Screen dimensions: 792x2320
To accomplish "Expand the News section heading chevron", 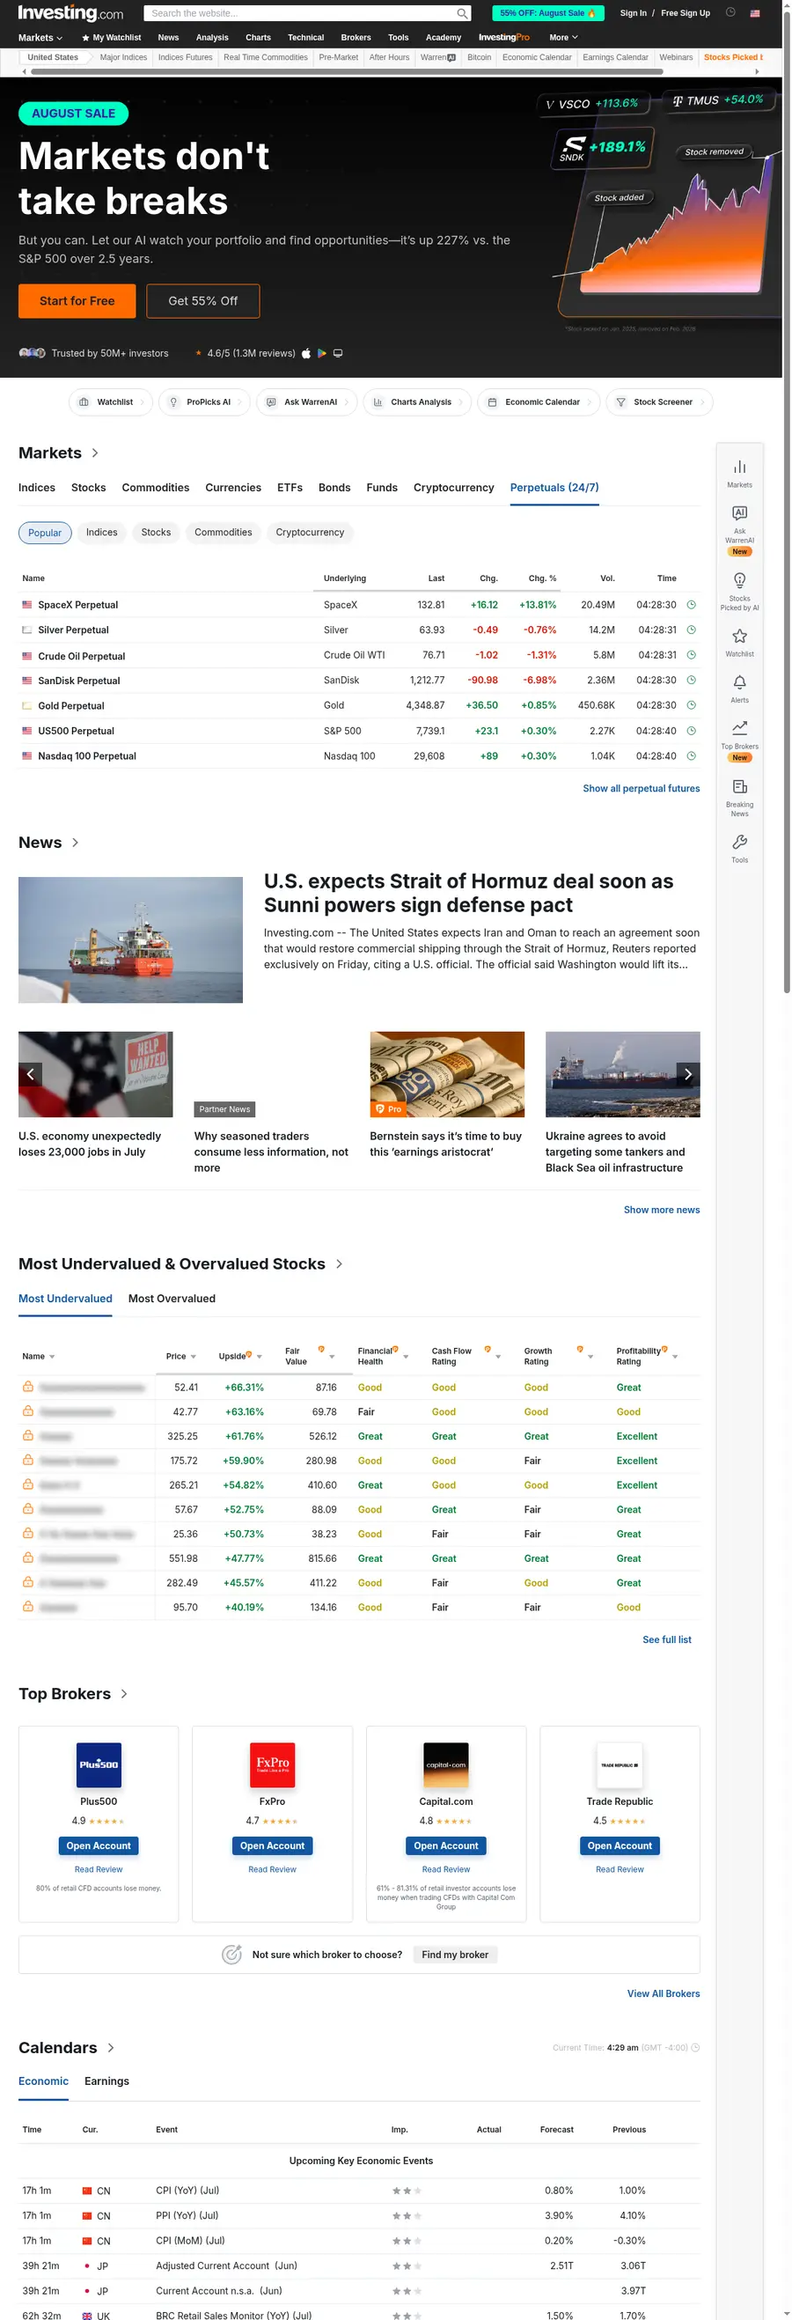I will pyautogui.click(x=75, y=843).
